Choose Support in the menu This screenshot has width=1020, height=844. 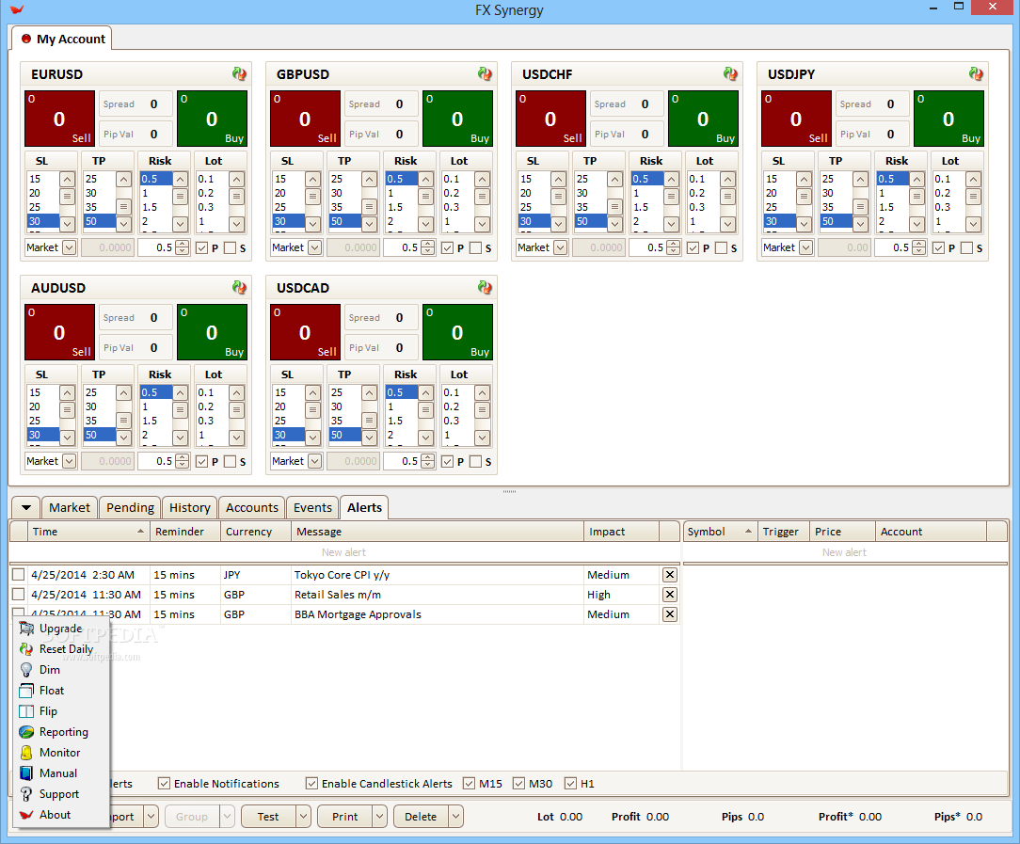click(61, 794)
